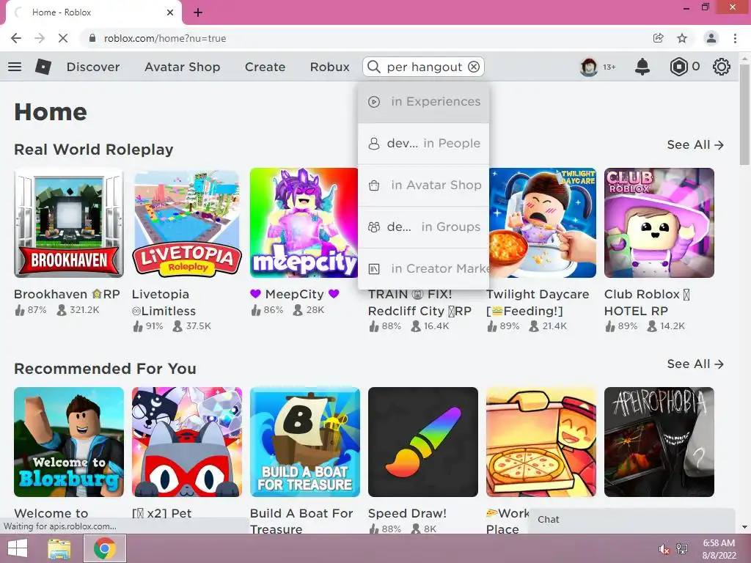This screenshot has width=751, height=563.
Task: Open the Brookhaven game thumbnail
Action: tap(69, 223)
